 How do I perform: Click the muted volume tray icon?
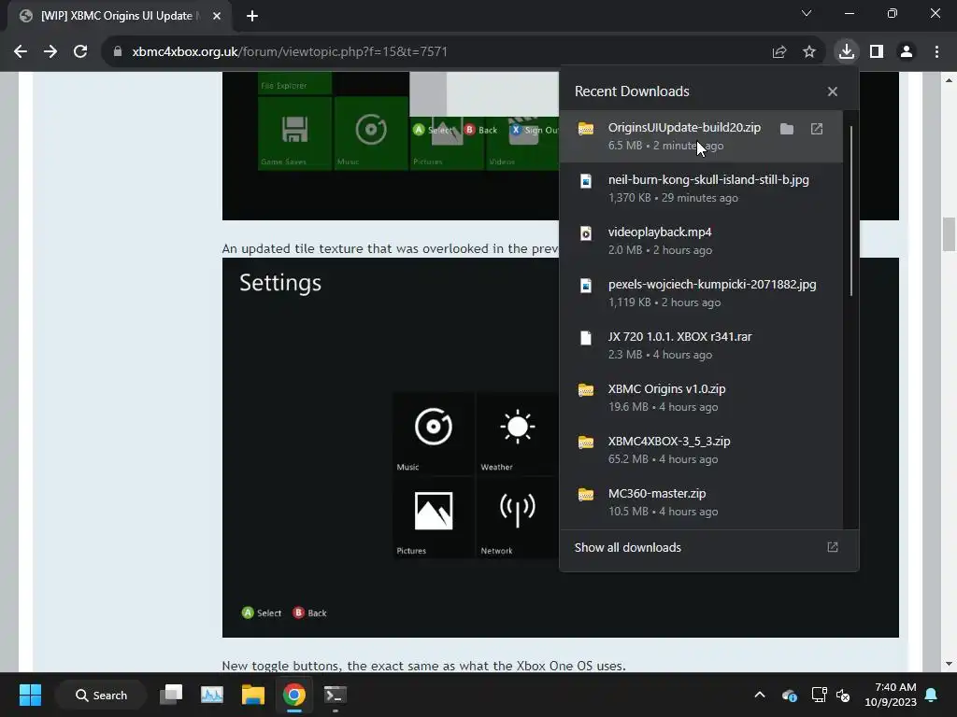[844, 695]
